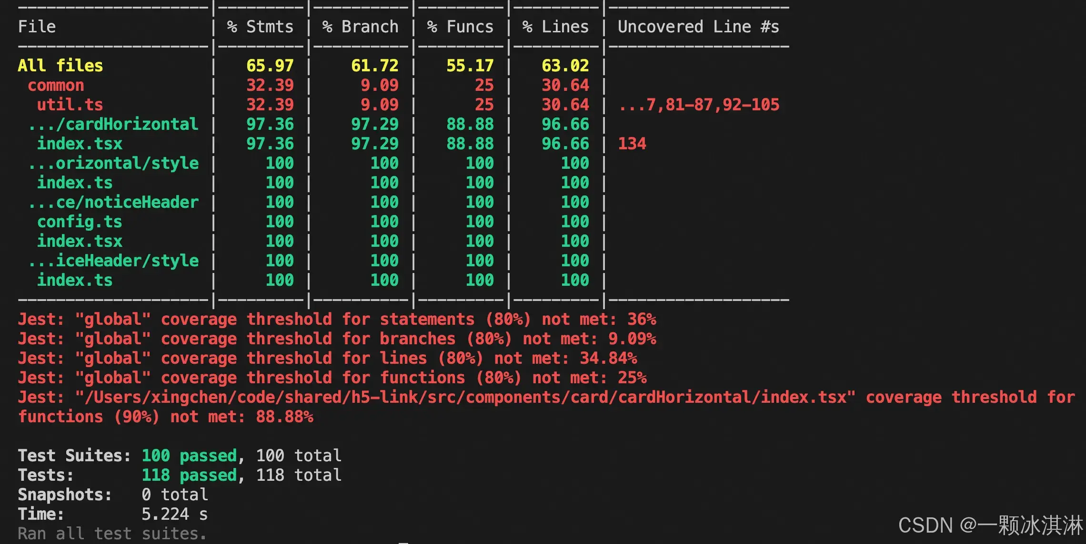Click the '...ce/noticeHeader' folder entry
The width and height of the screenshot is (1086, 544).
pyautogui.click(x=113, y=203)
